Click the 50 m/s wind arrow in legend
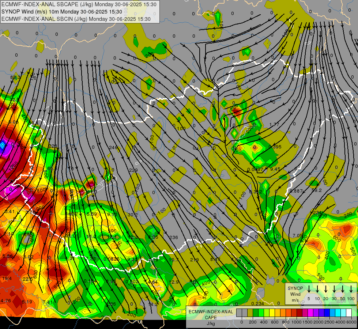The width and height of the screenshot is (358, 329). coord(343,289)
